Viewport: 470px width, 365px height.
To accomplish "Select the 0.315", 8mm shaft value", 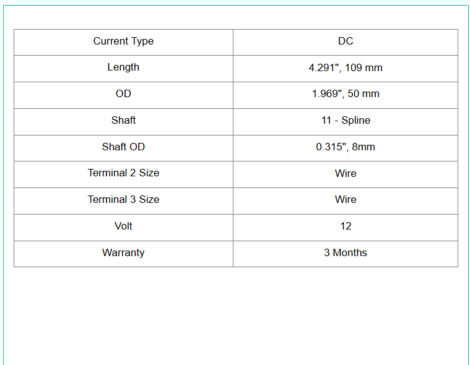I will [x=346, y=147].
